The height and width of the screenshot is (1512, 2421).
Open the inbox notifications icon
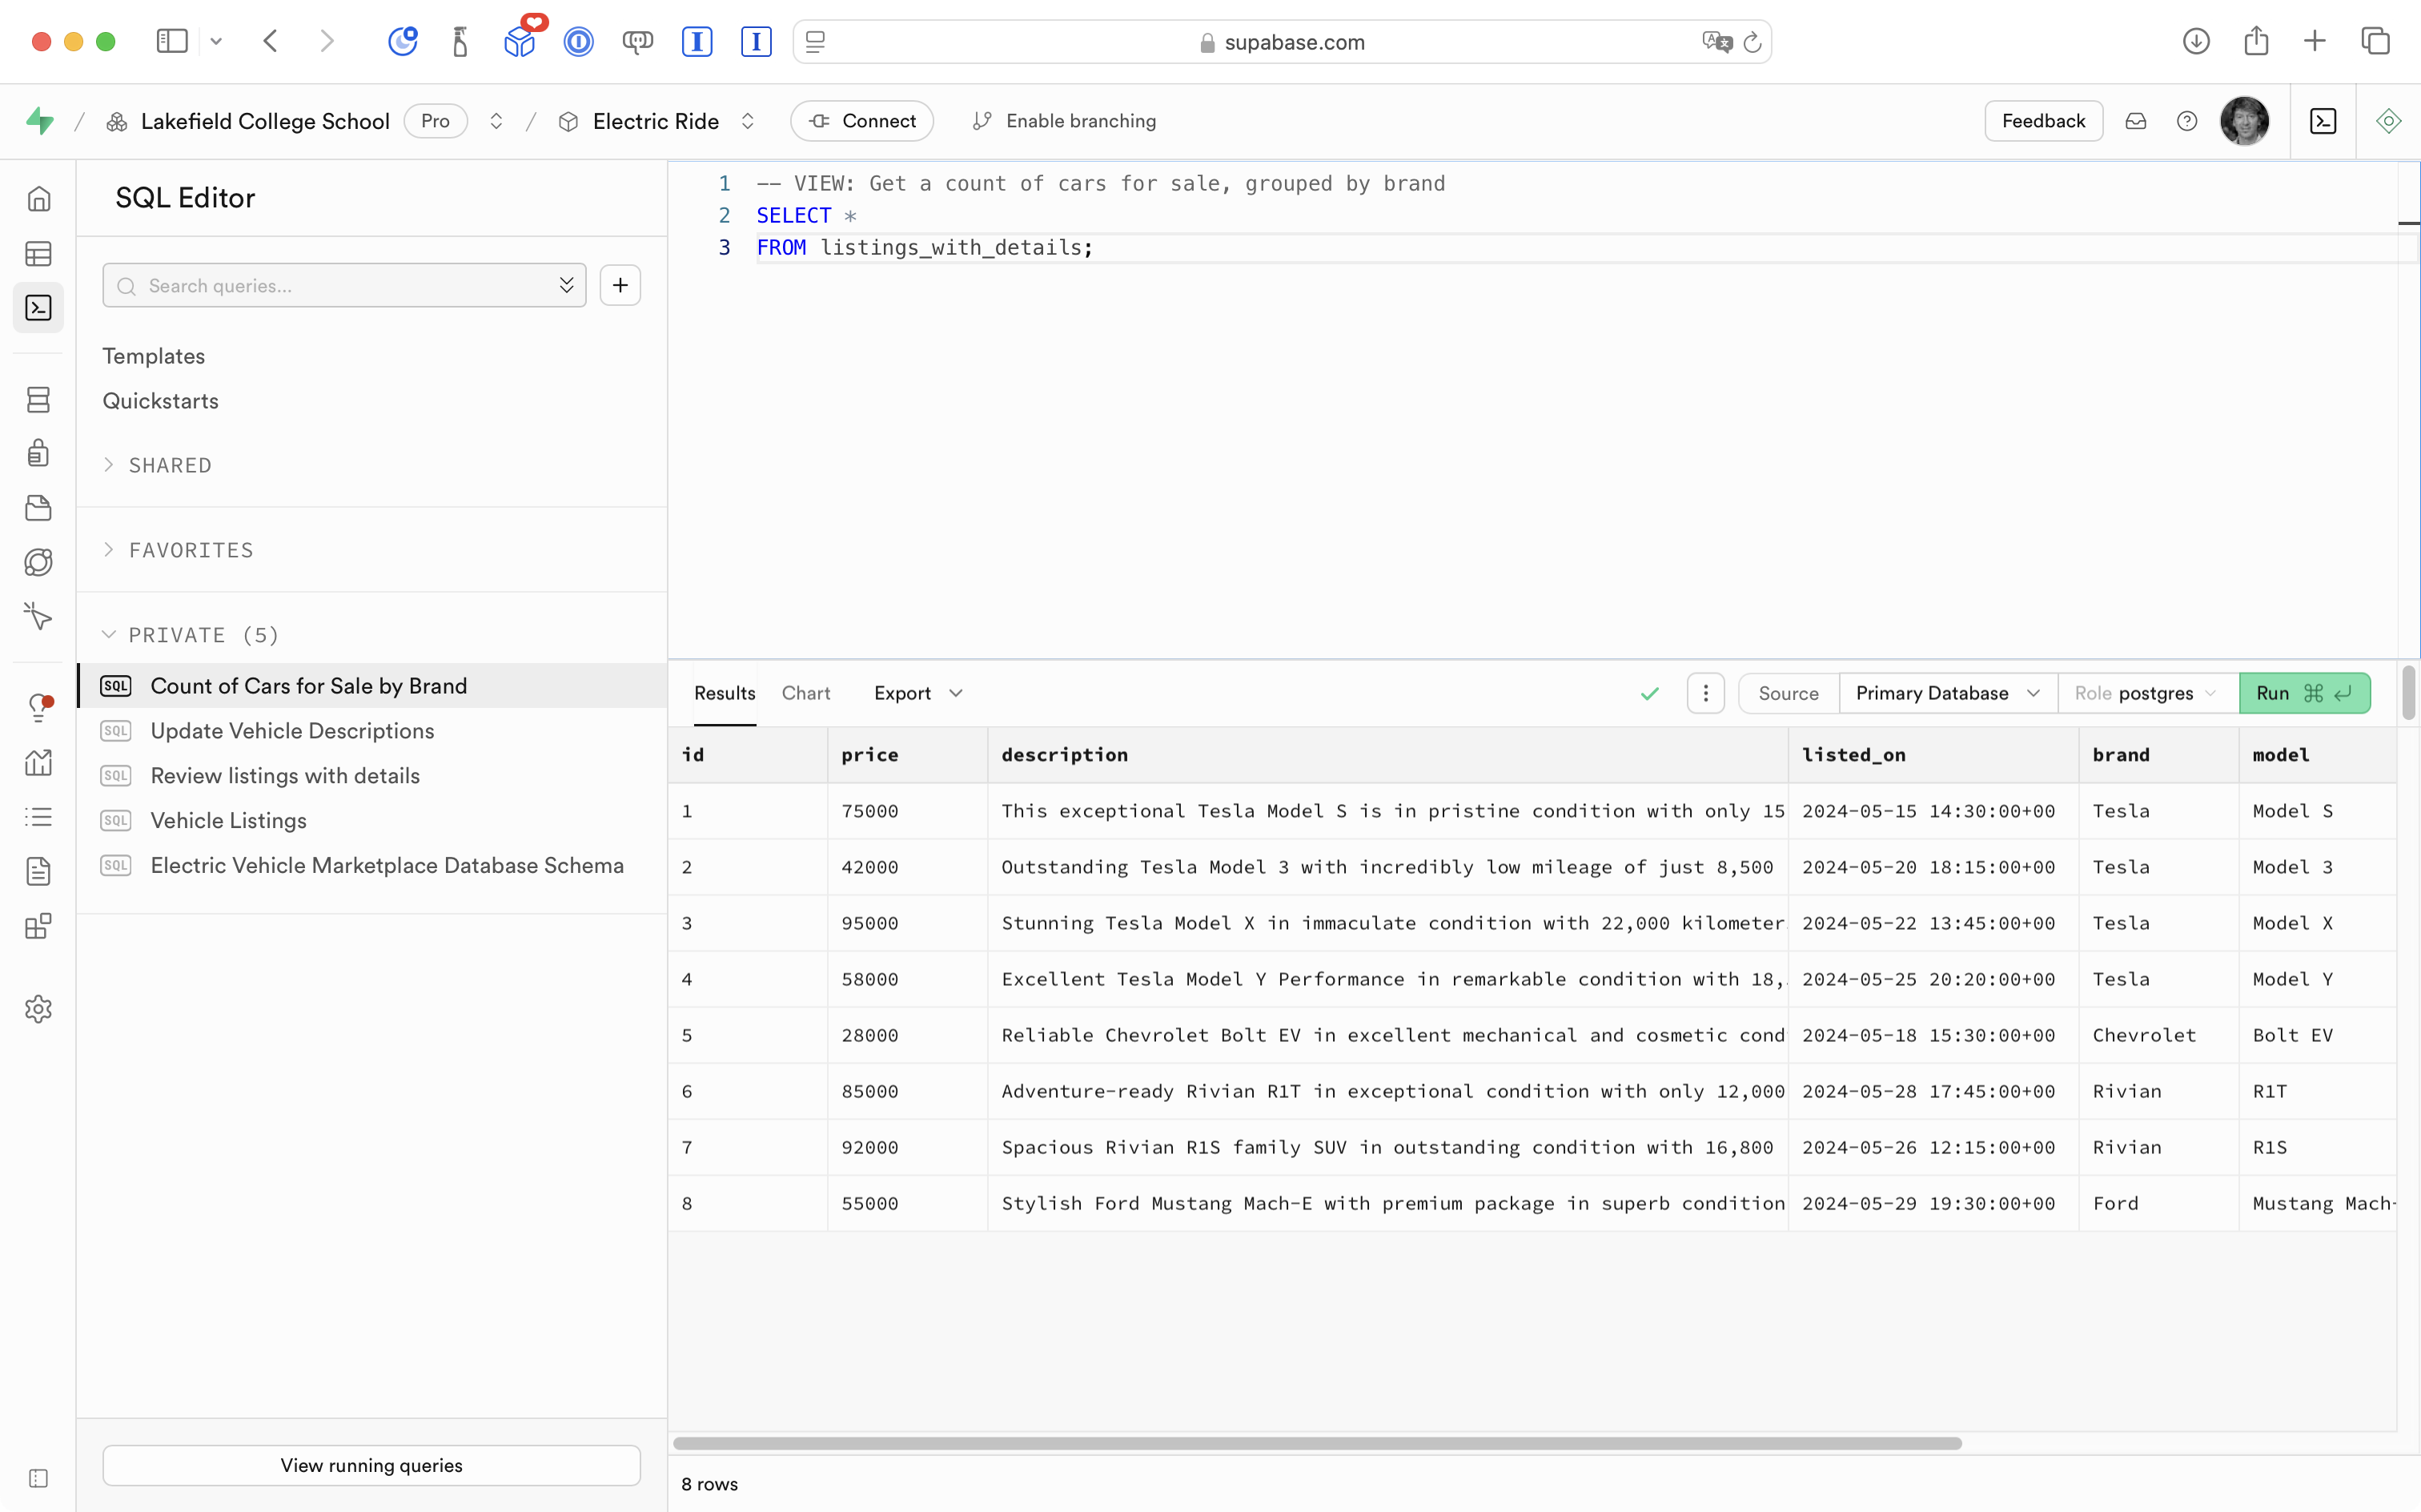tap(2136, 121)
